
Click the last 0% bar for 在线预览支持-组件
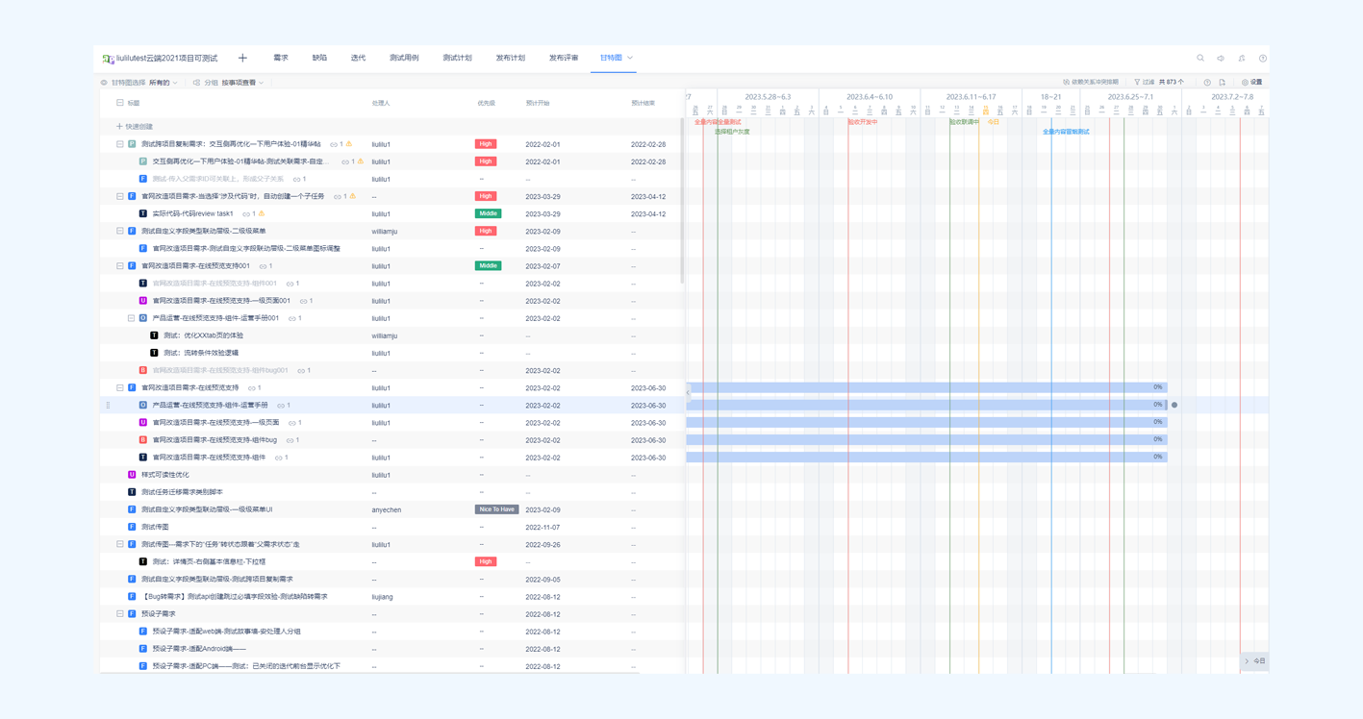926,457
